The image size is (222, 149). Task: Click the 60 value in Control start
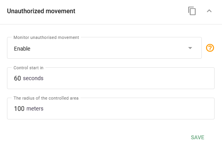[x=17, y=78]
